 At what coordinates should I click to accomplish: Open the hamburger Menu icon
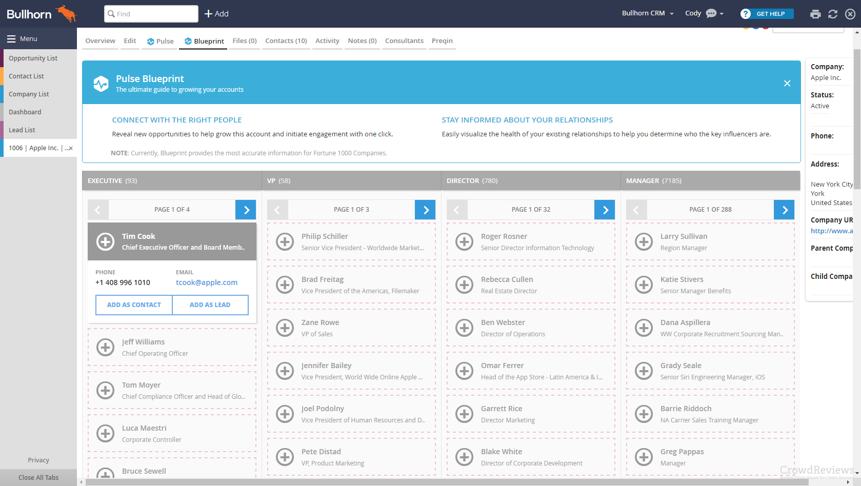tap(11, 38)
